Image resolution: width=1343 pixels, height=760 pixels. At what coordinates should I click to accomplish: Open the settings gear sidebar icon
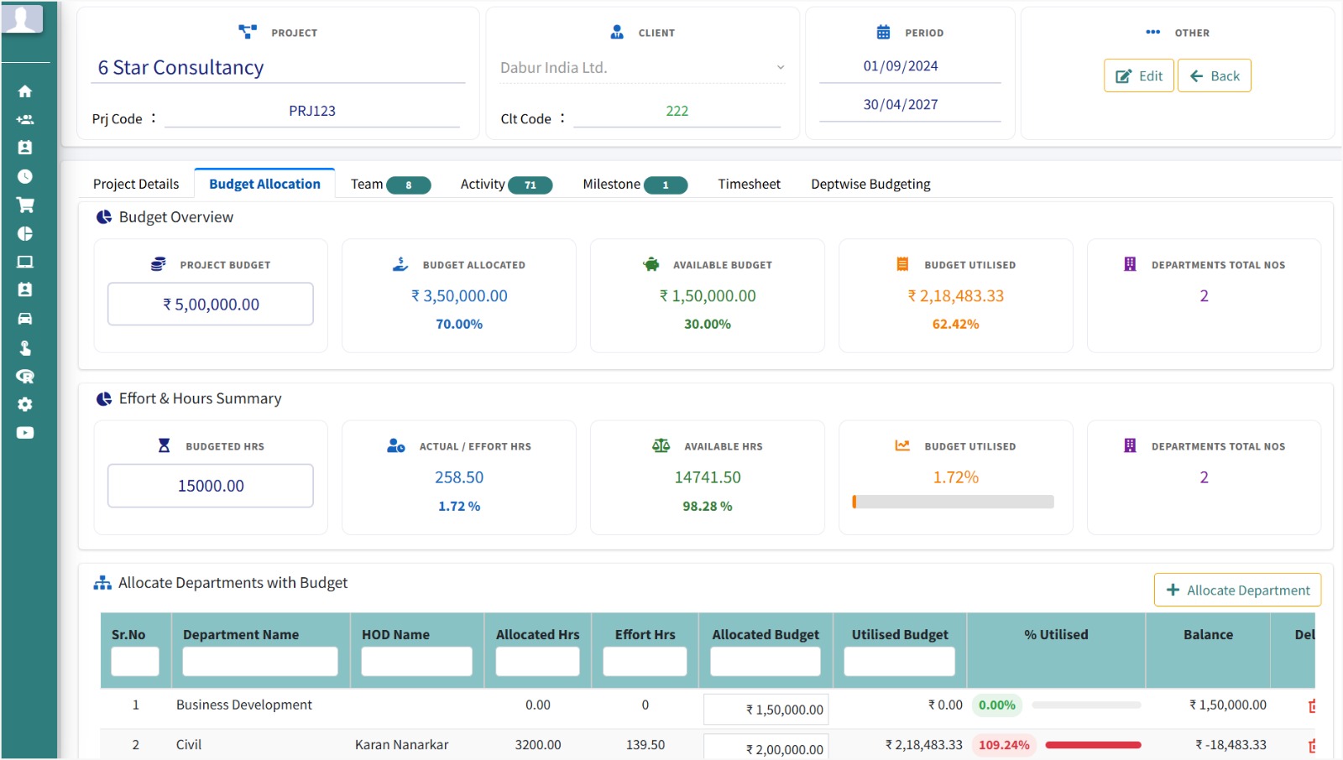pyautogui.click(x=25, y=404)
